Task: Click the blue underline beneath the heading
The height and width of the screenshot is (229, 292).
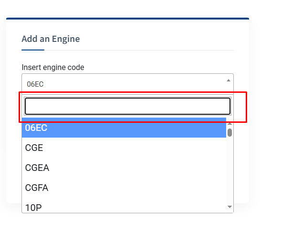Action: click(33, 50)
